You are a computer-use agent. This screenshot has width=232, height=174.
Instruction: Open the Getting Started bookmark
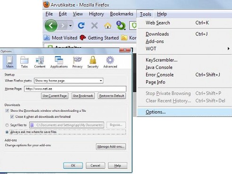[x=99, y=38]
